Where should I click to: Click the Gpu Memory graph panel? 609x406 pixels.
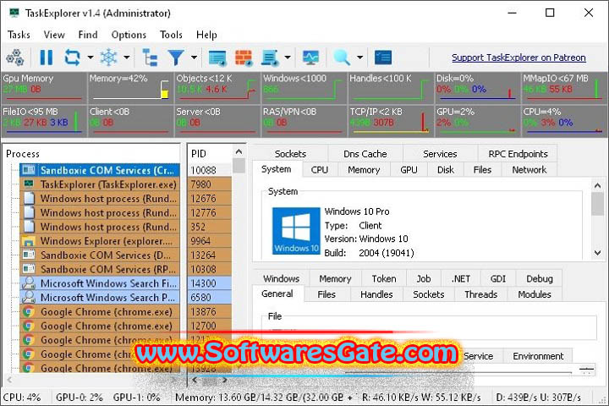point(43,88)
